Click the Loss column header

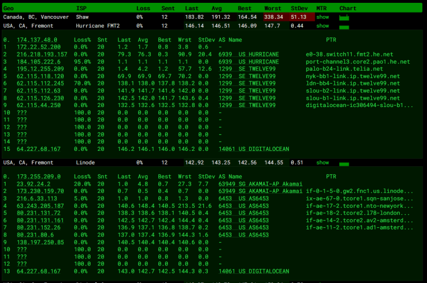point(143,9)
